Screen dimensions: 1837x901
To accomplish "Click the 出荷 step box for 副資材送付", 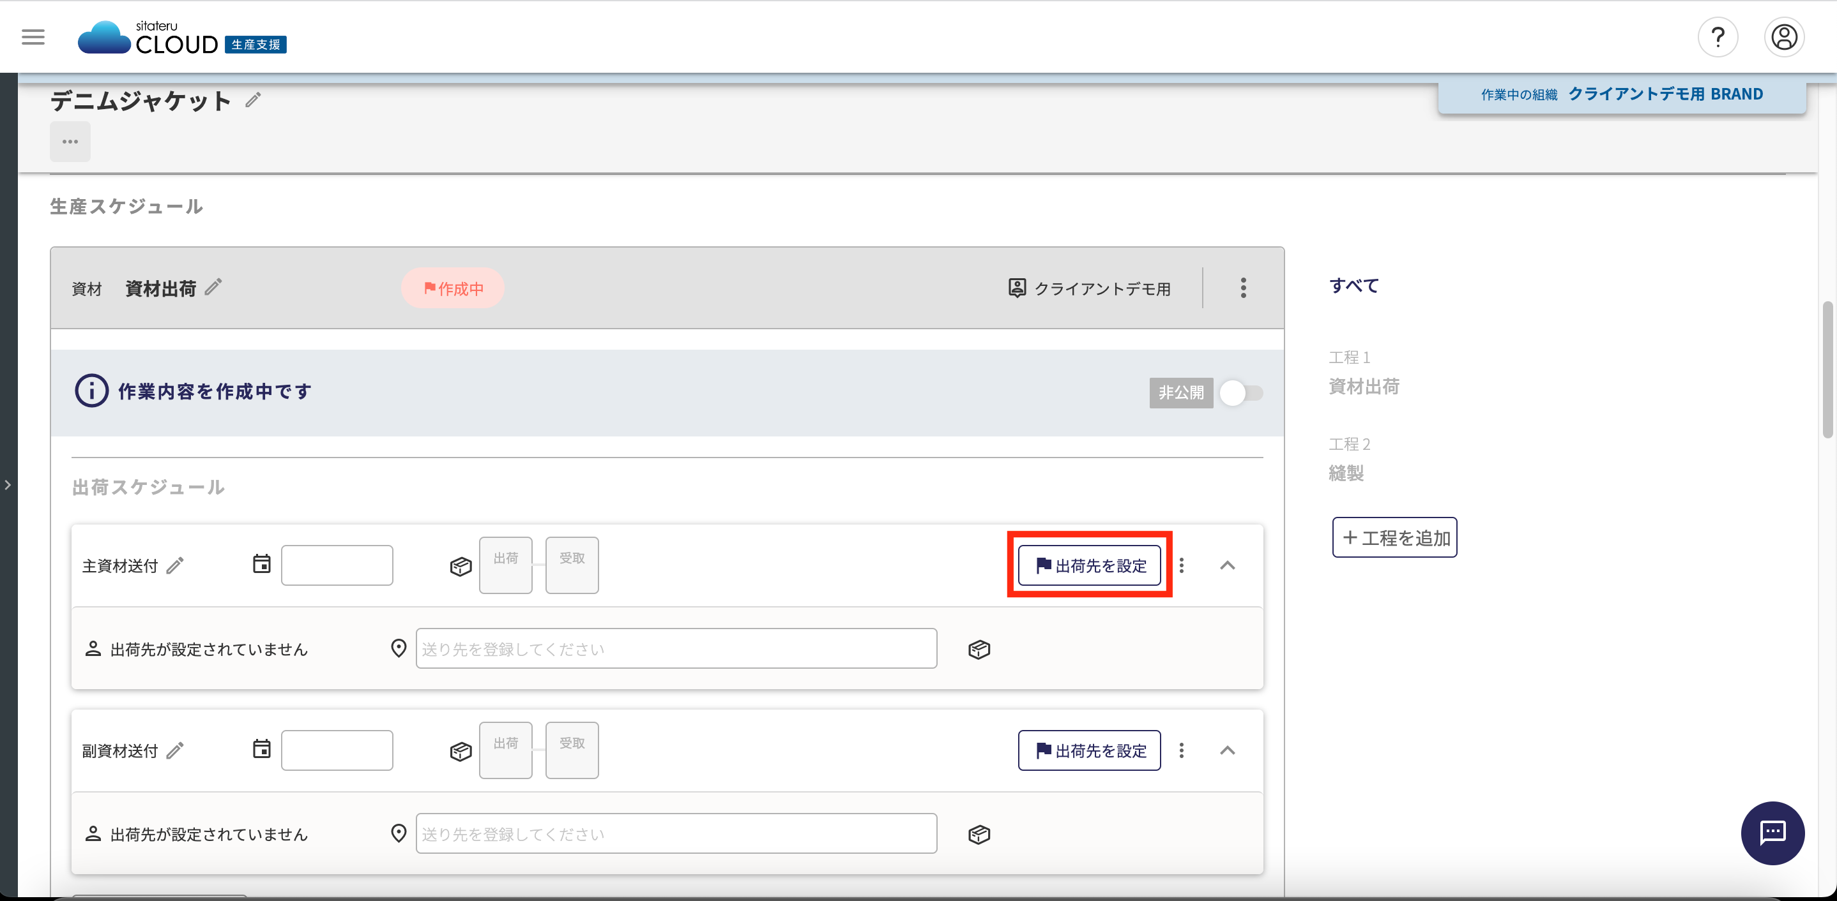I will pos(506,750).
